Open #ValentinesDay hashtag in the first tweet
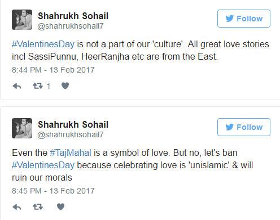The image size is (280, 220). pos(43,44)
